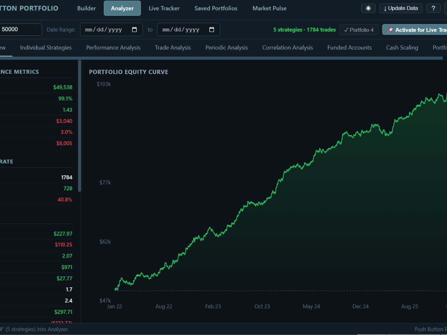The width and height of the screenshot is (447, 335).
Task: Switch to the Builder tab
Action: pos(86,8)
